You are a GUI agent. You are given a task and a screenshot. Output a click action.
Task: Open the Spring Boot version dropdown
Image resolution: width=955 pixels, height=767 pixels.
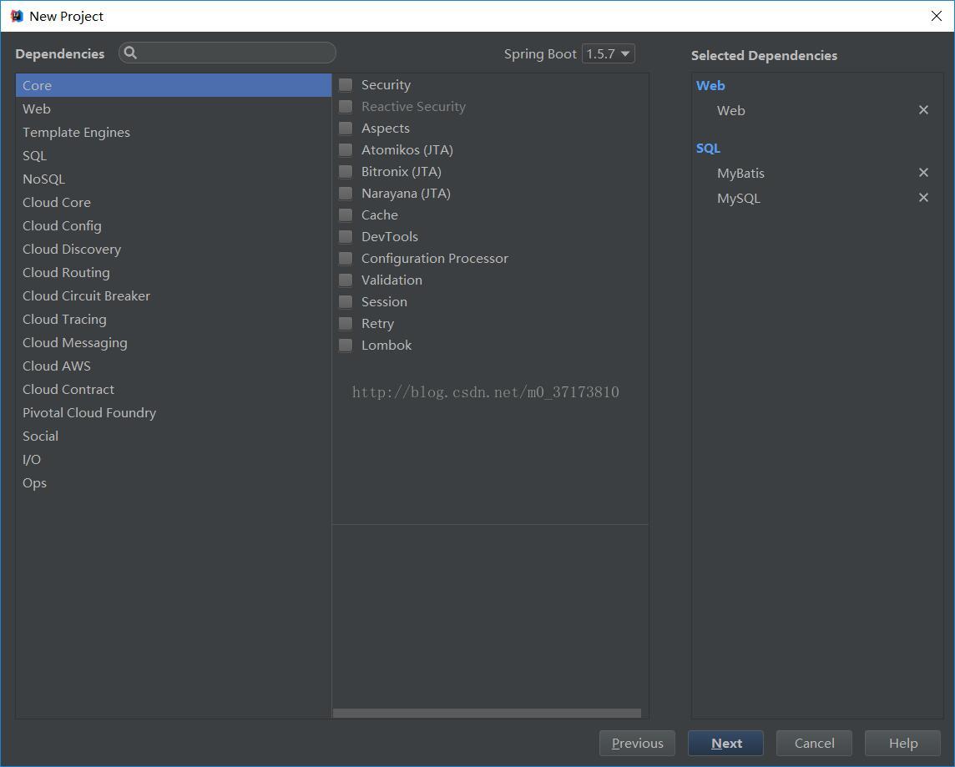click(608, 53)
